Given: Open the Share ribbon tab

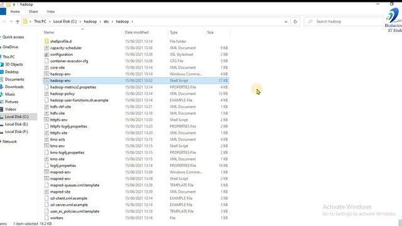Looking at the screenshot, I should (x=33, y=11).
